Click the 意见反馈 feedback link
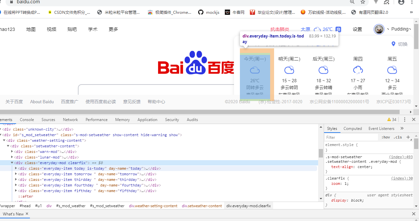The image size is (419, 221). click(x=131, y=102)
